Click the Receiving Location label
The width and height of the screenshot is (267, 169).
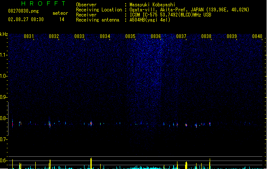pos(99,10)
